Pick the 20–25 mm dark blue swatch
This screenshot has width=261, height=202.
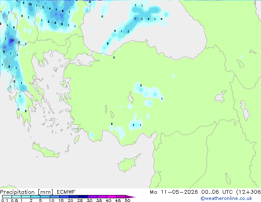pos(74,197)
